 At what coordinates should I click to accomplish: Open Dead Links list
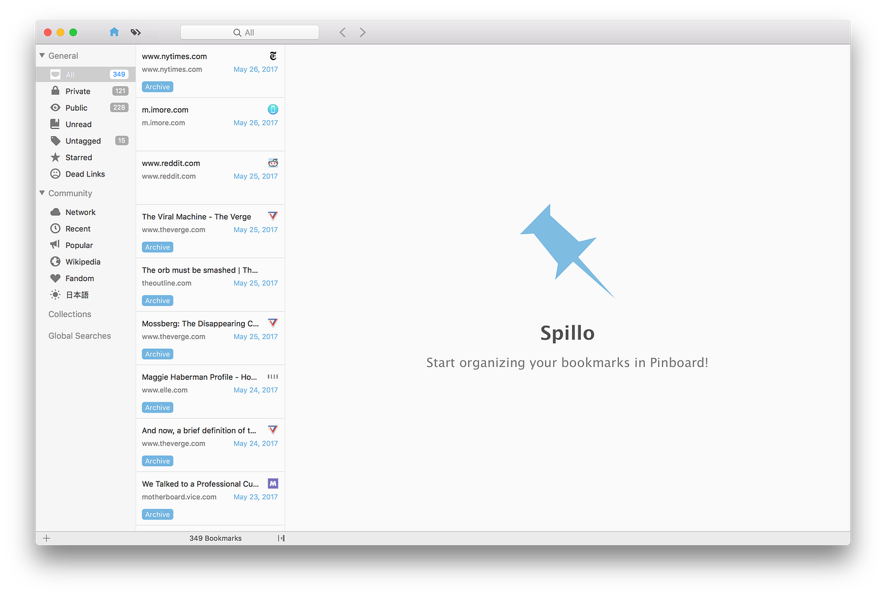click(86, 174)
